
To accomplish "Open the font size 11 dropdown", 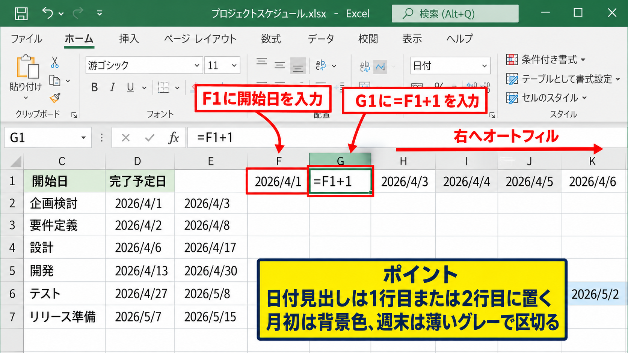I will coord(234,65).
